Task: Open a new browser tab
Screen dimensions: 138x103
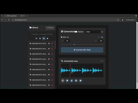Action: pyautogui.click(x=27, y=16)
